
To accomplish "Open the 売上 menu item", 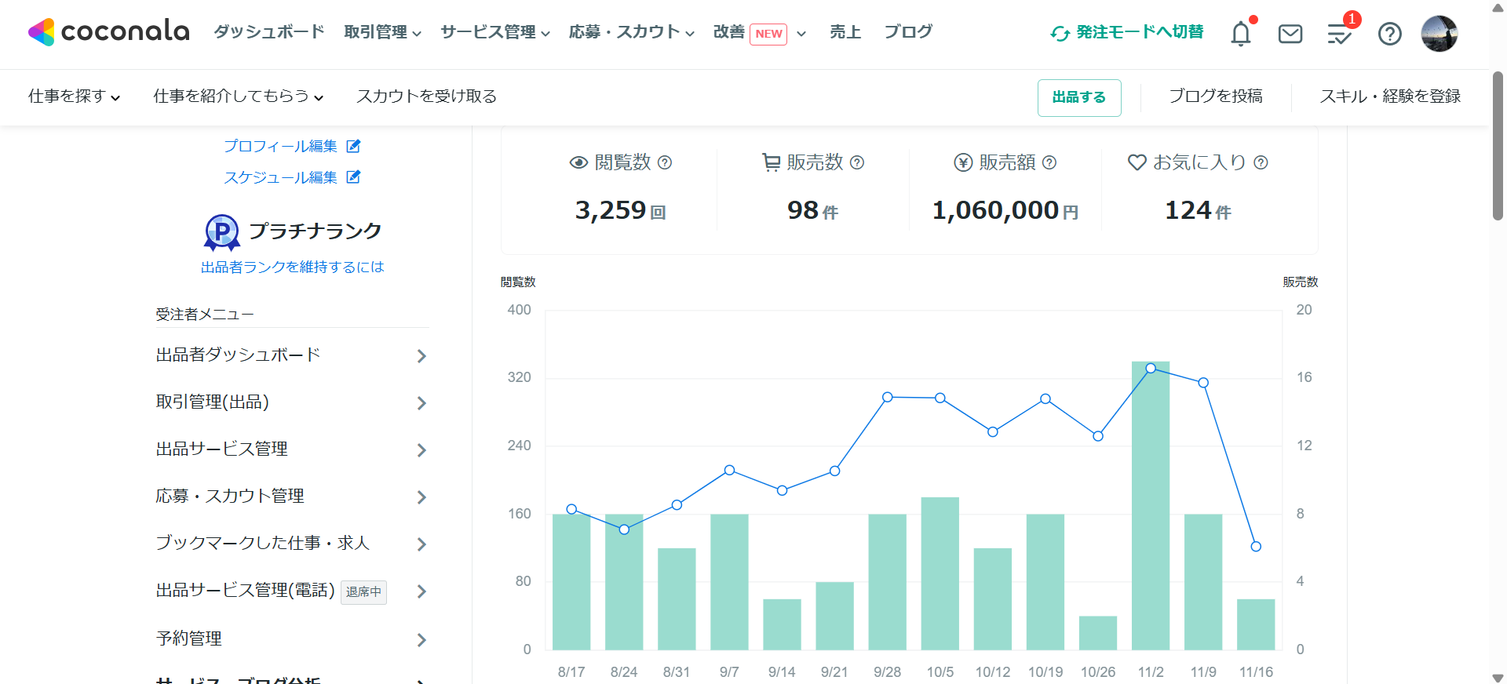I will point(845,32).
